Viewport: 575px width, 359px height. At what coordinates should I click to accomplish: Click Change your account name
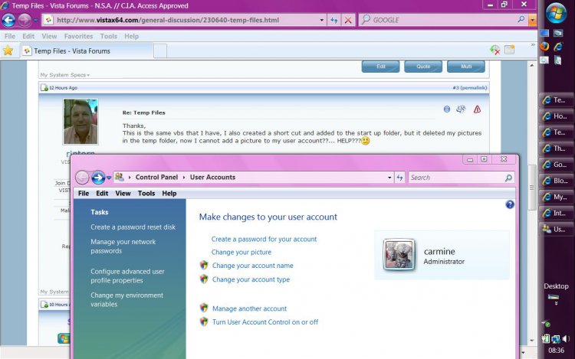click(x=252, y=266)
